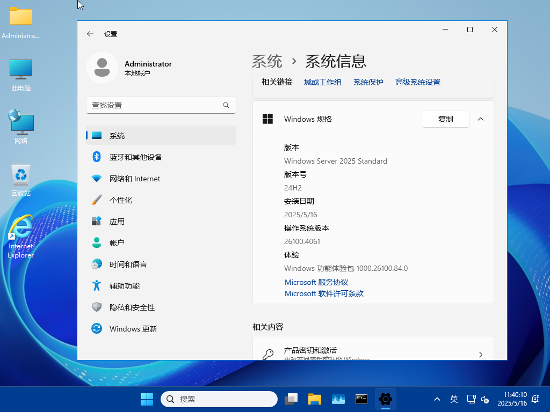Click the Bluetooth icon in the sidebar
The width and height of the screenshot is (550, 412).
tap(97, 157)
